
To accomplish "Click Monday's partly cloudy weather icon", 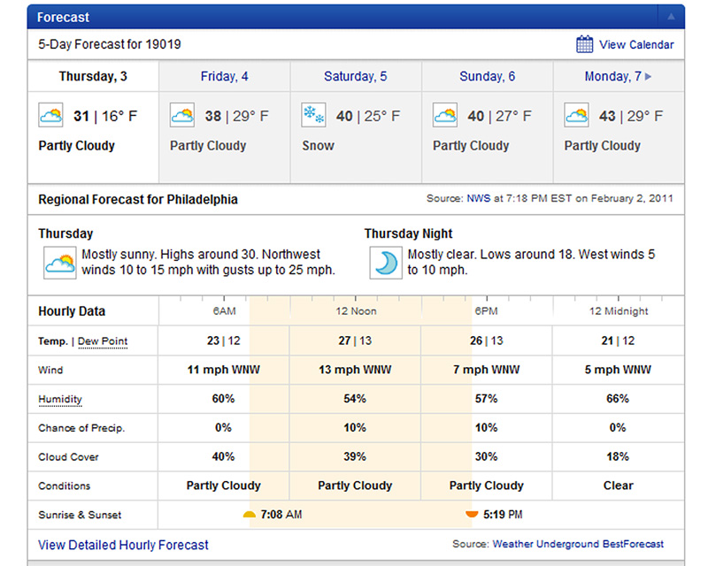I will click(576, 116).
